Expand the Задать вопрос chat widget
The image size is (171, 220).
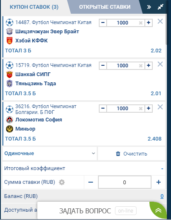158,210
